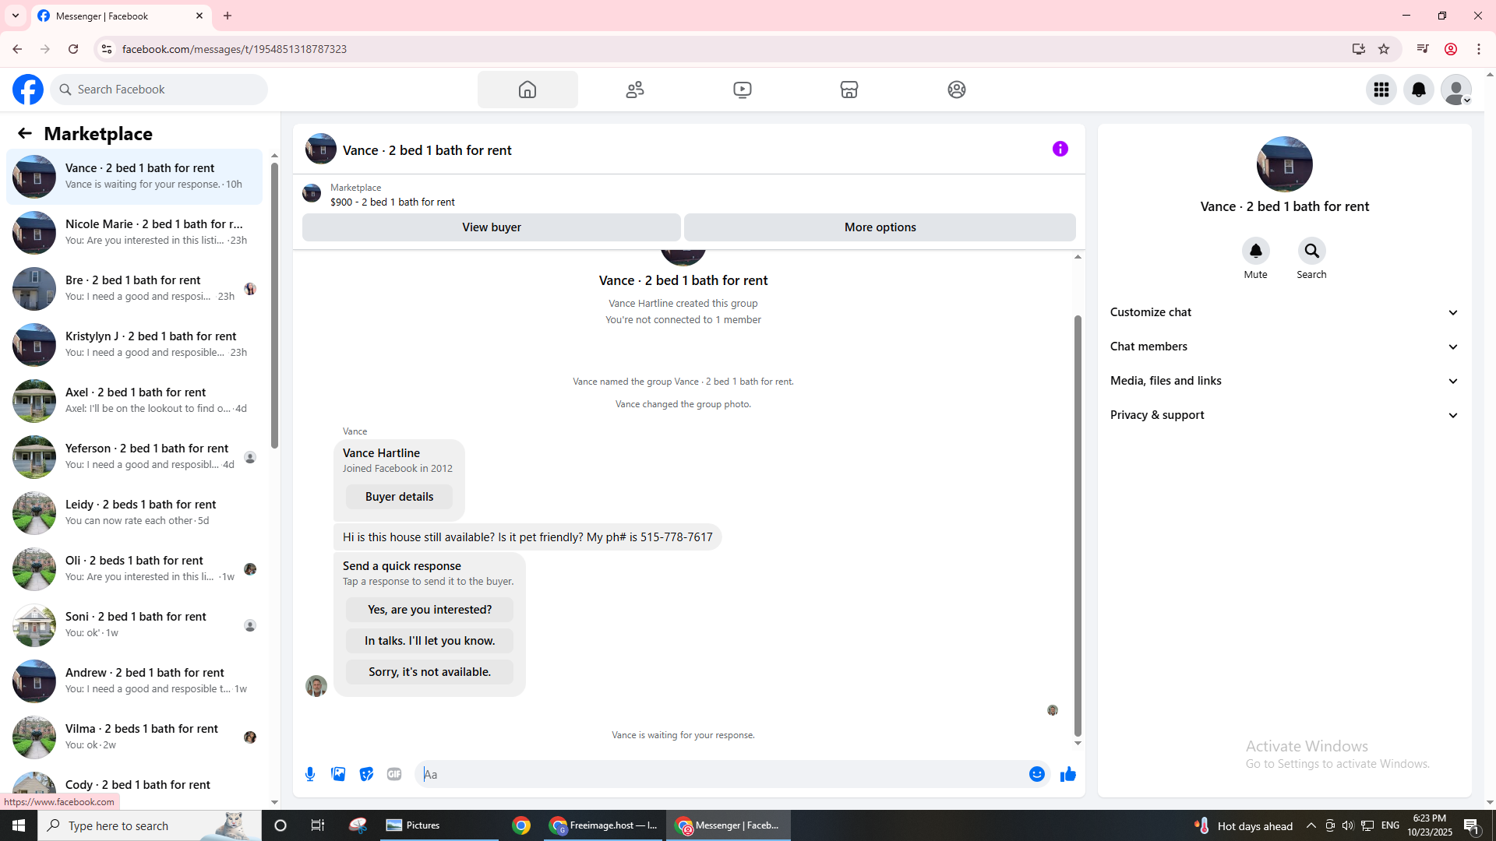
Task: Open the emoji picker in message box
Action: pyautogui.click(x=1036, y=774)
